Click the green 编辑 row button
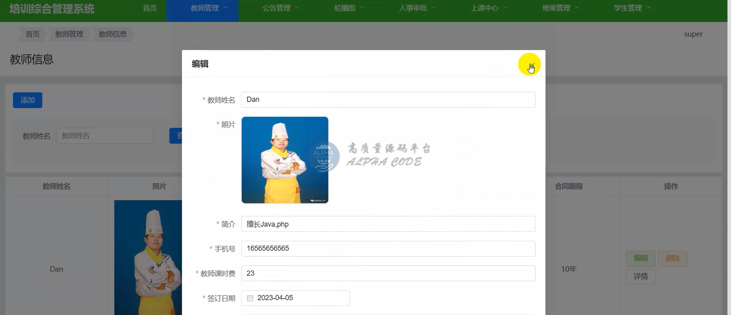The image size is (731, 315). tap(640, 258)
